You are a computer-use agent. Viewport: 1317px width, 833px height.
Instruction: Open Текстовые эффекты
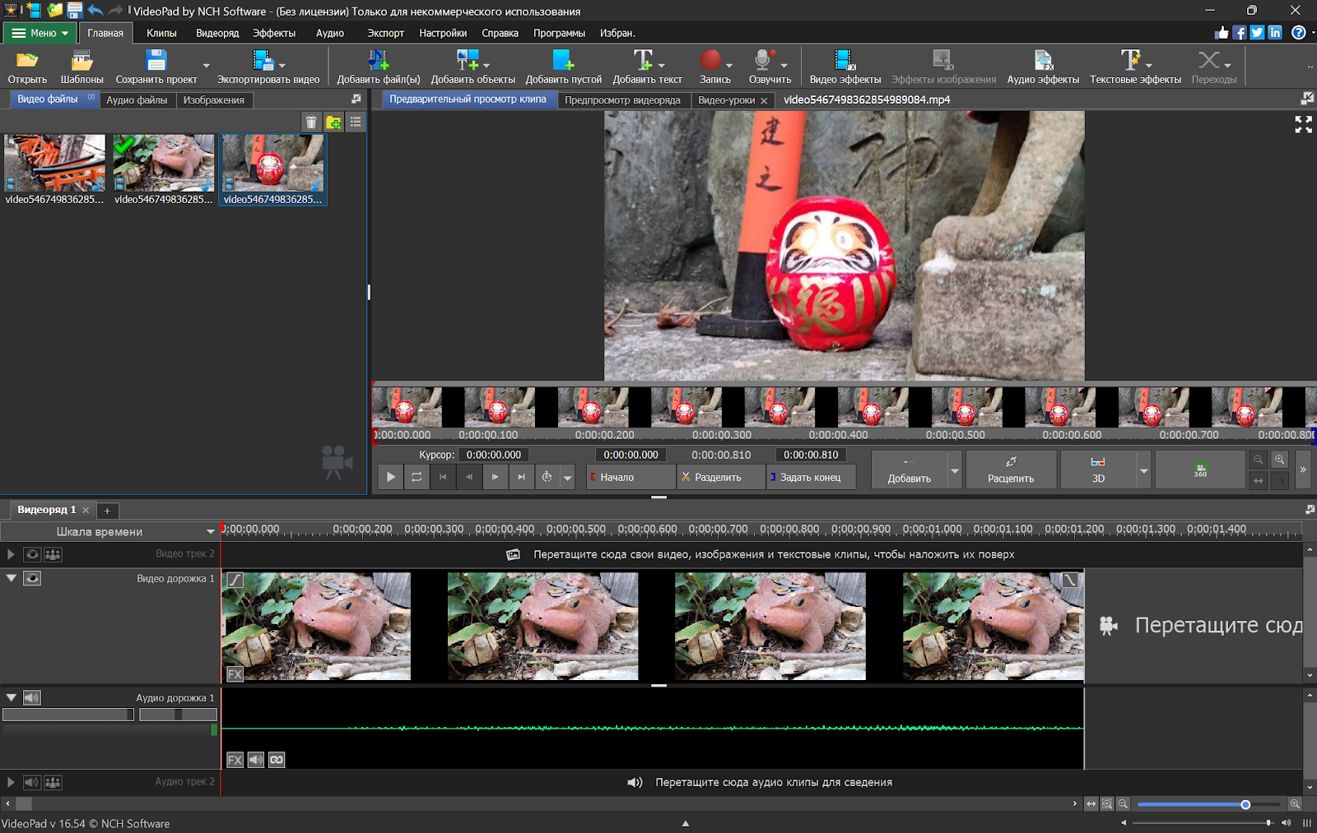click(x=1135, y=67)
